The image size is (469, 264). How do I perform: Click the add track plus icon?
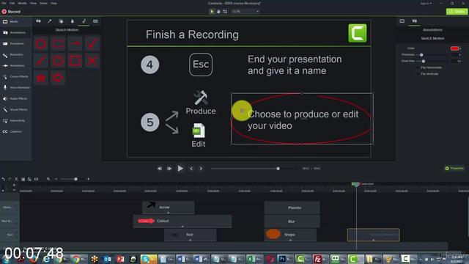14,186
